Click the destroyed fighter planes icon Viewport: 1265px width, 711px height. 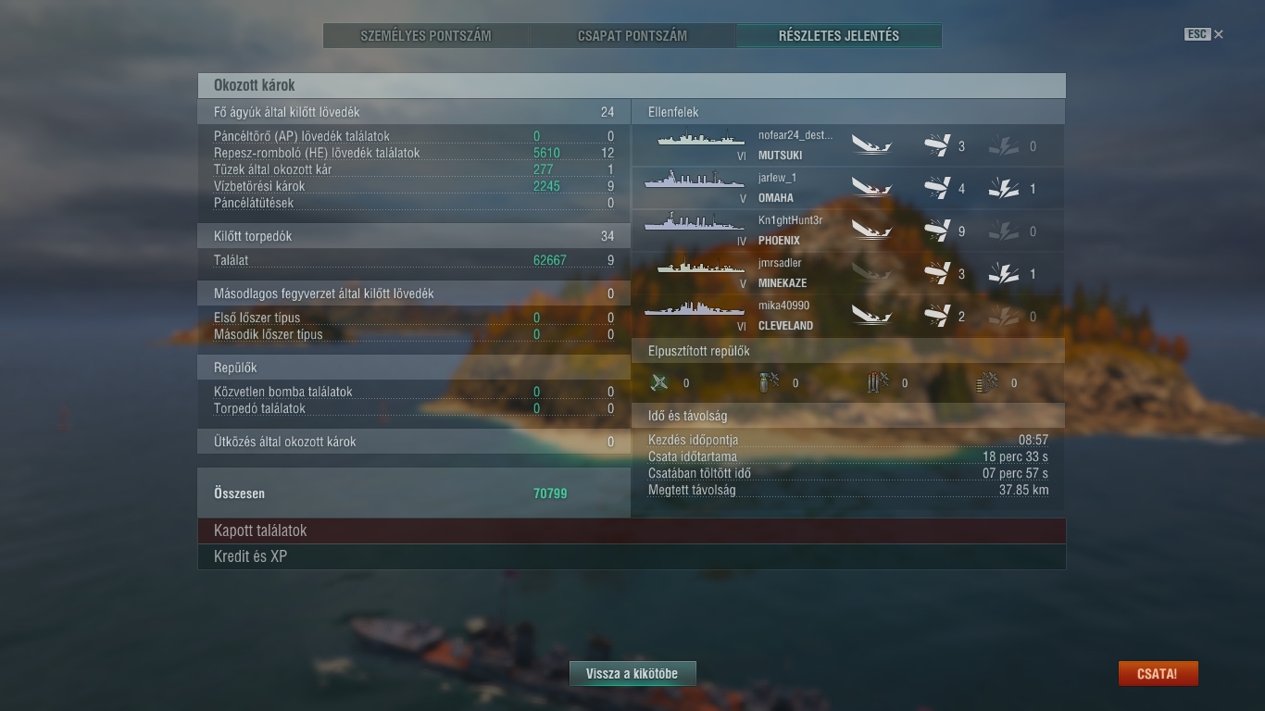coord(659,382)
